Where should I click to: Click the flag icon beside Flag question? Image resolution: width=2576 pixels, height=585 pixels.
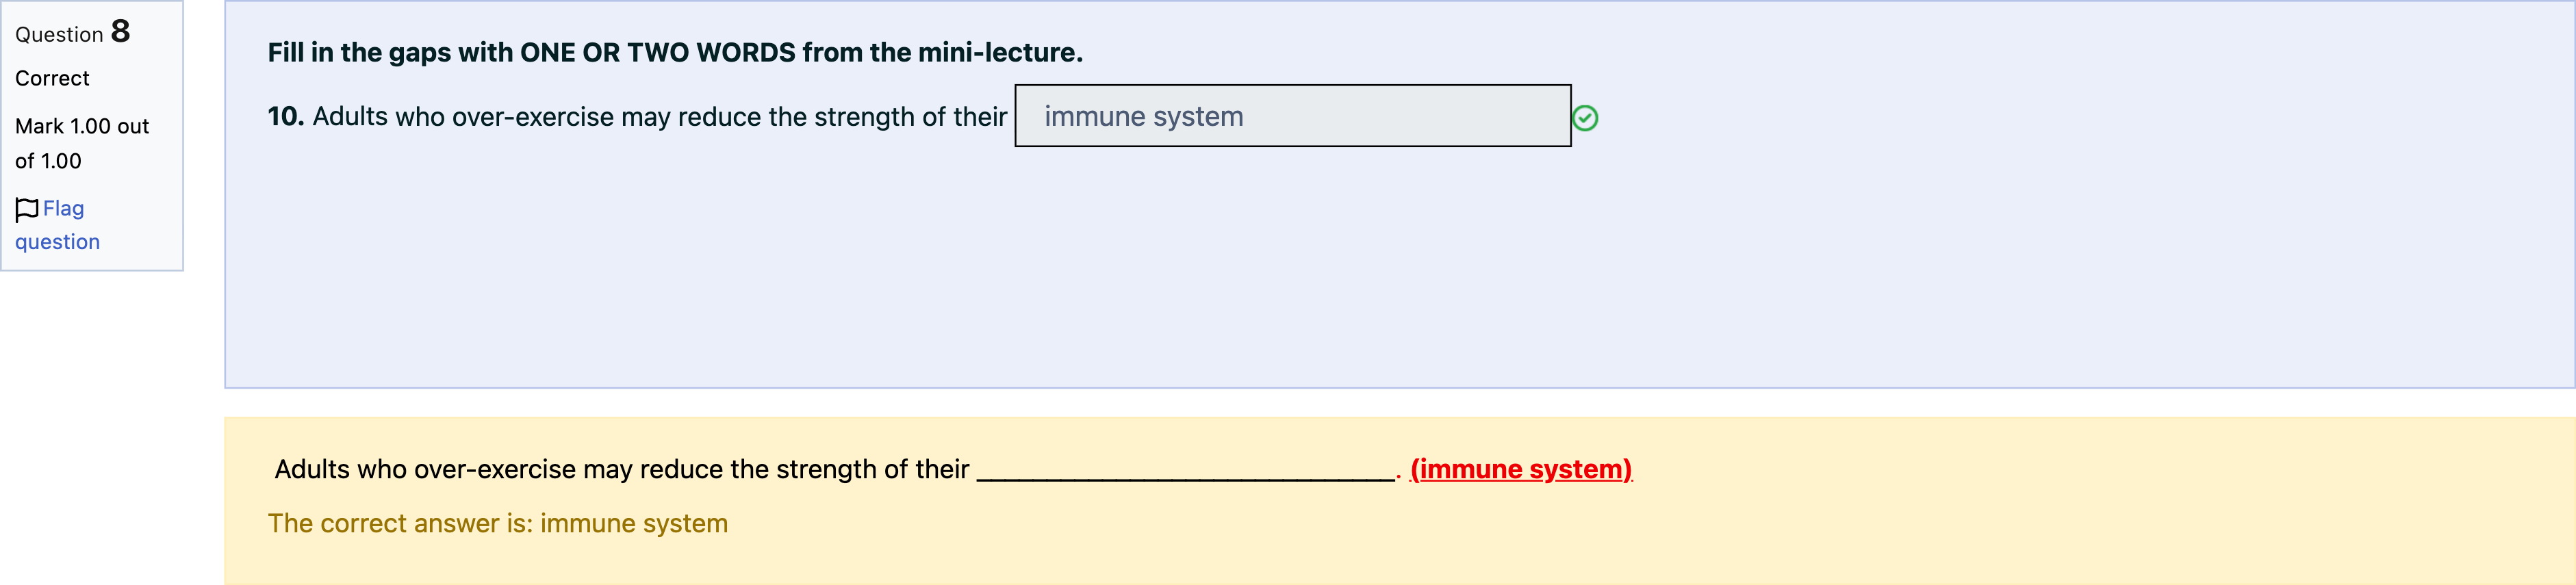[27, 209]
